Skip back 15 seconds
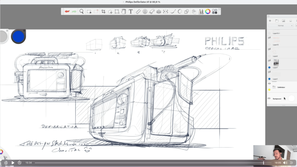This screenshot has width=297, height=167. click(x=6, y=163)
